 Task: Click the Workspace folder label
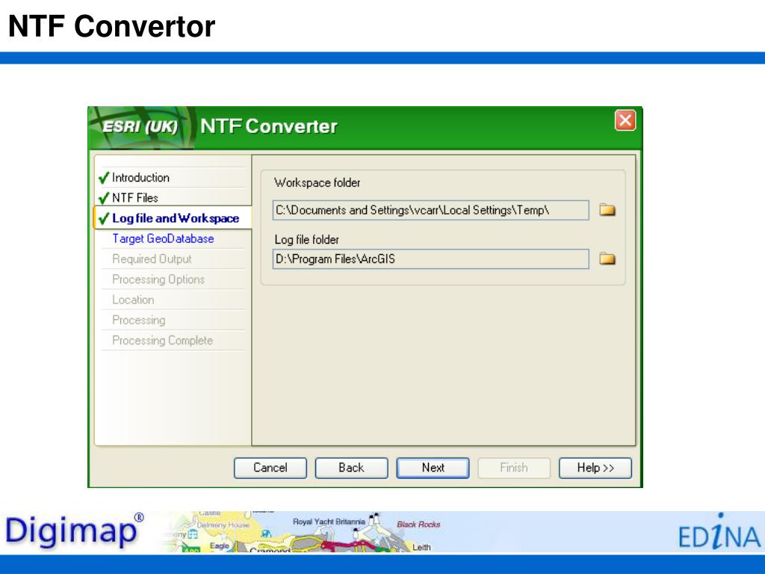click(x=317, y=182)
